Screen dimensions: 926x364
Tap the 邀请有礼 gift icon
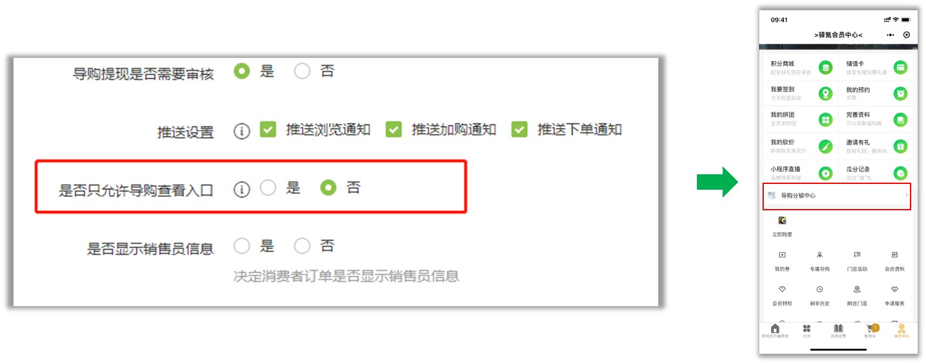point(900,146)
